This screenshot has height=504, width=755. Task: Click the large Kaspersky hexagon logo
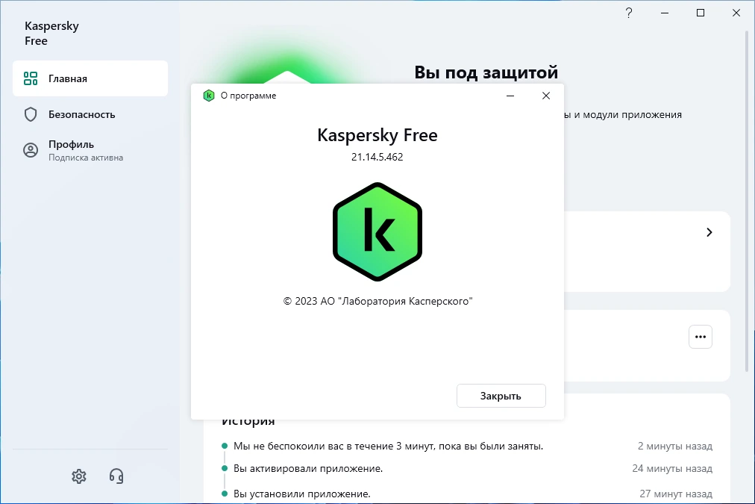point(377,231)
